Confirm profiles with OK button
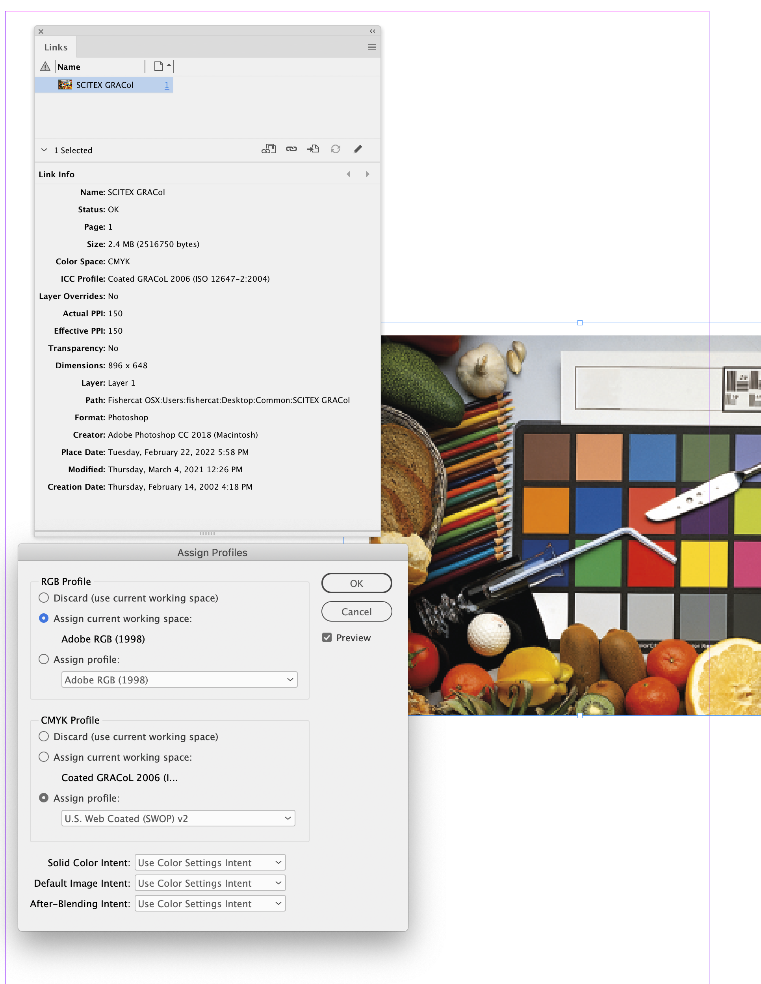 pyautogui.click(x=356, y=583)
